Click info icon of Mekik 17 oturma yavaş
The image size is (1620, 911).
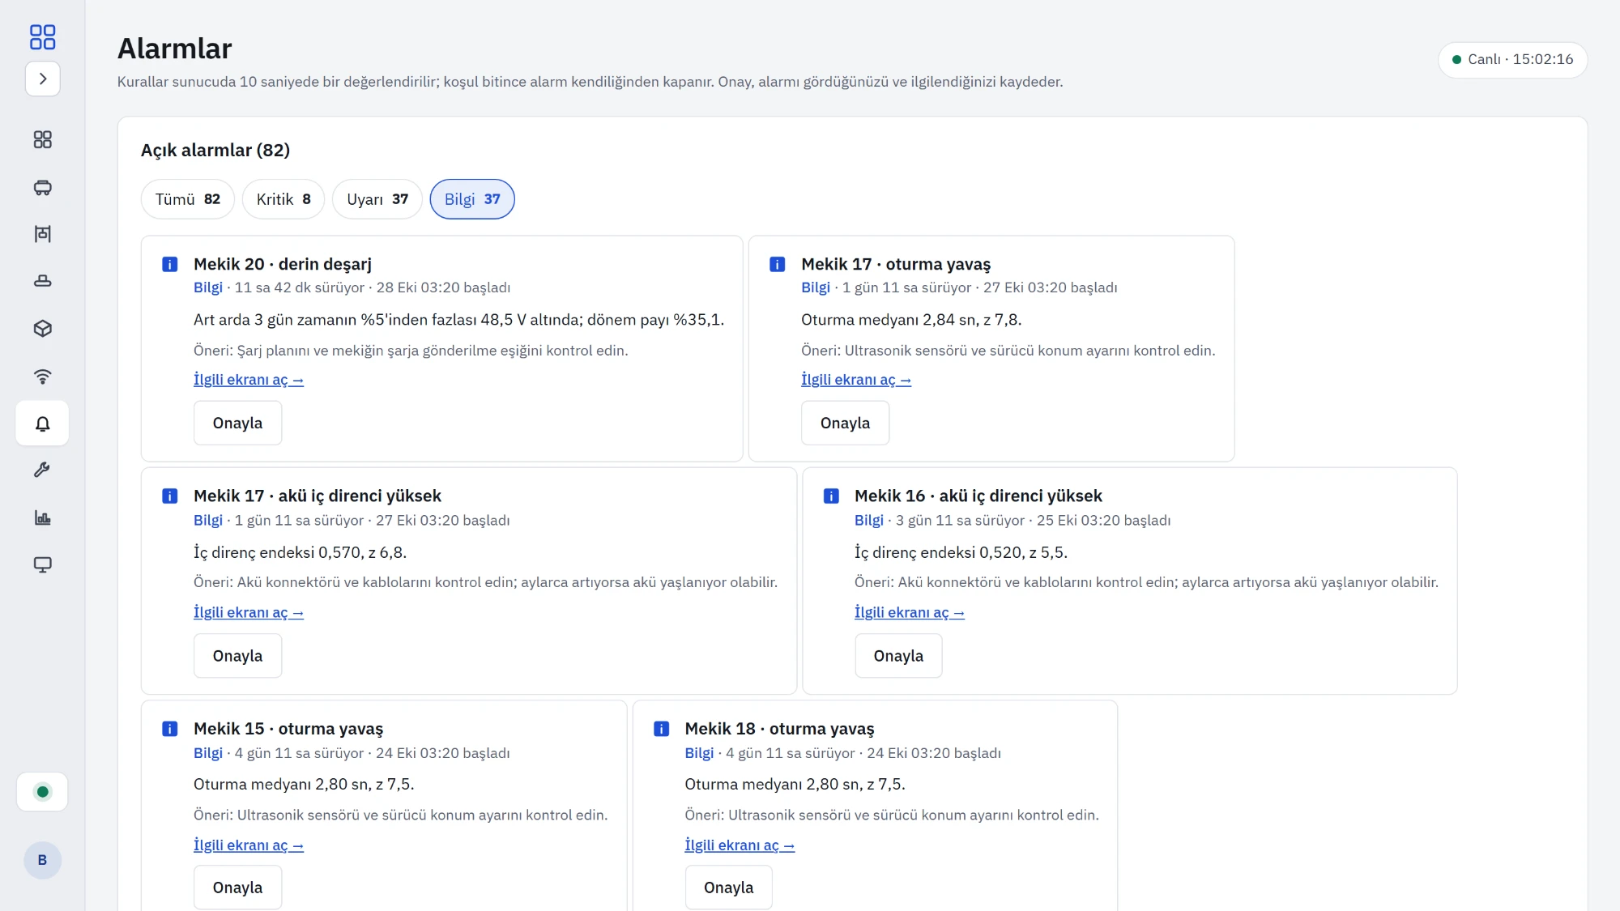click(778, 264)
